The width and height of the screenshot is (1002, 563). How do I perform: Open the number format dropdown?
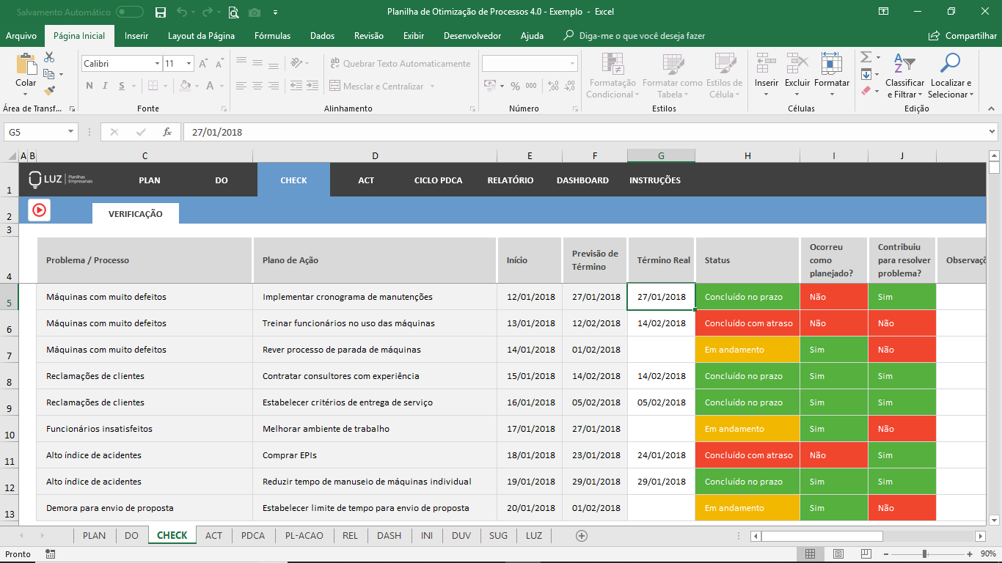click(573, 64)
